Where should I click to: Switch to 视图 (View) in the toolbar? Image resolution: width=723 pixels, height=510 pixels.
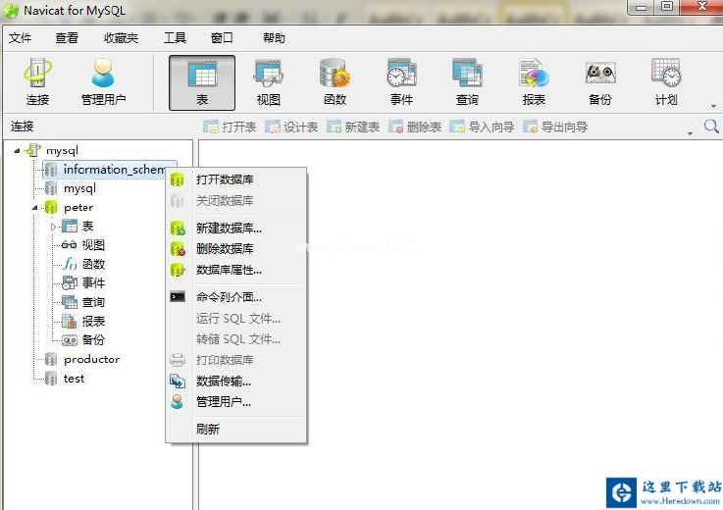(269, 82)
